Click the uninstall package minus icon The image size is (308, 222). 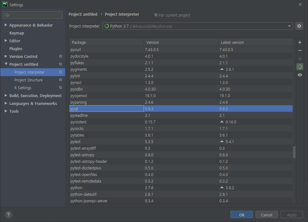point(300,50)
